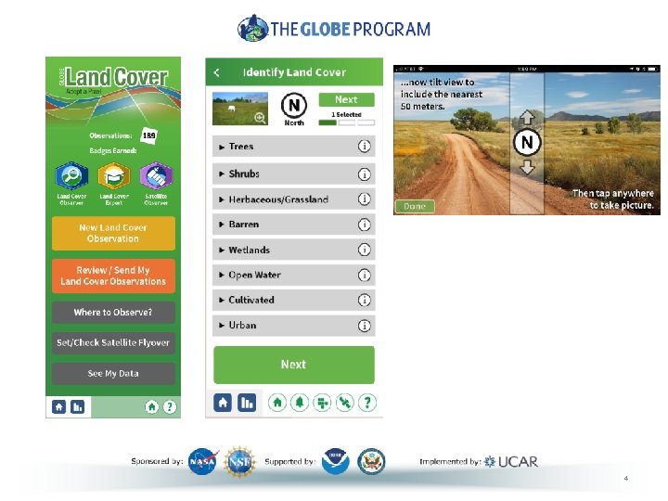This screenshot has height=501, width=668.
Task: Open info for Open Water
Action: click(x=364, y=275)
